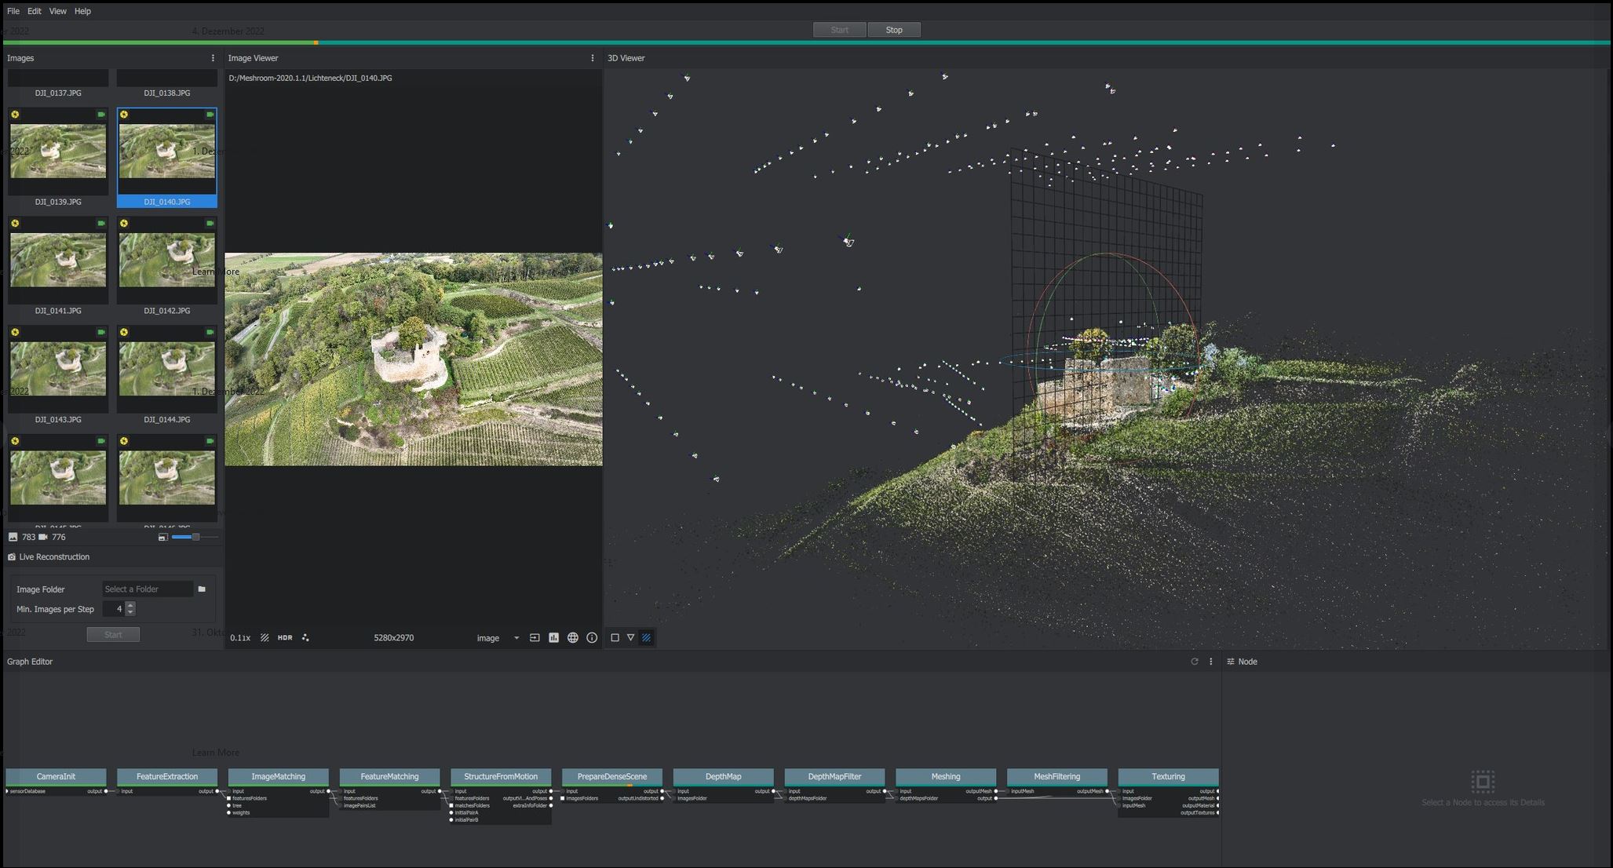The height and width of the screenshot is (868, 1613).
Task: Select the StructureFromMotion node
Action: 501,777
